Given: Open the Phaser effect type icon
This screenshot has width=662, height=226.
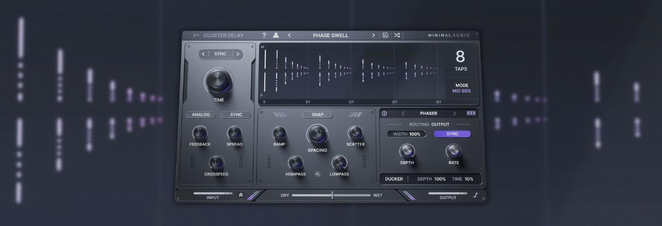Looking at the screenshot, I should 471,113.
